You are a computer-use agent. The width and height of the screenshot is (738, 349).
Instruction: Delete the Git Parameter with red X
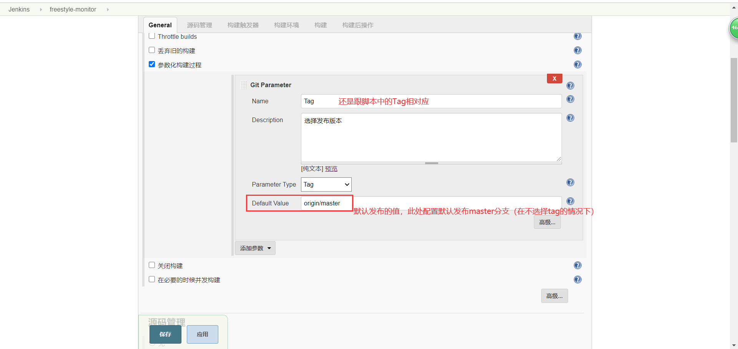554,78
